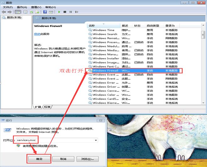The image size is (207, 167).
Task: Click the UAC shield icon in Run dialog
Action: point(18,146)
